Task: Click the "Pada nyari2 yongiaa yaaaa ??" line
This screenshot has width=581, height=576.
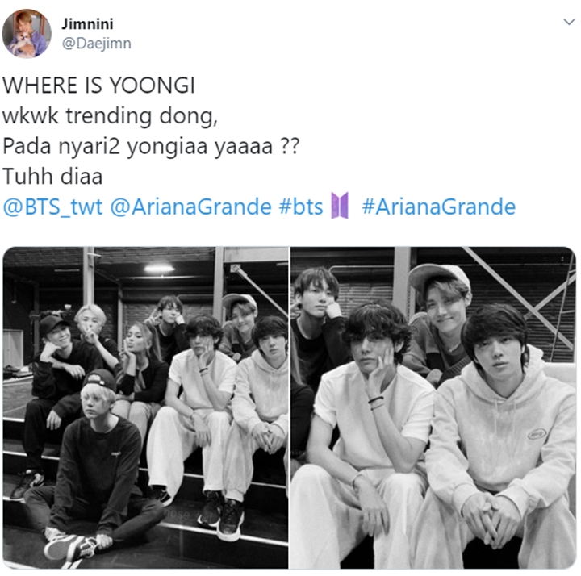Action: (x=151, y=146)
